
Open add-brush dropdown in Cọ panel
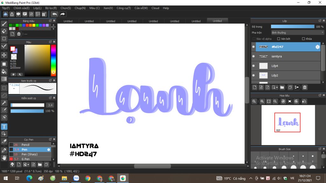coord(28,165)
